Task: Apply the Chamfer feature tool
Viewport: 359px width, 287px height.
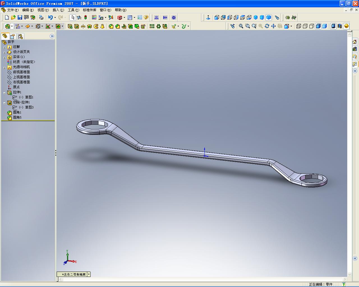Action: (118, 26)
